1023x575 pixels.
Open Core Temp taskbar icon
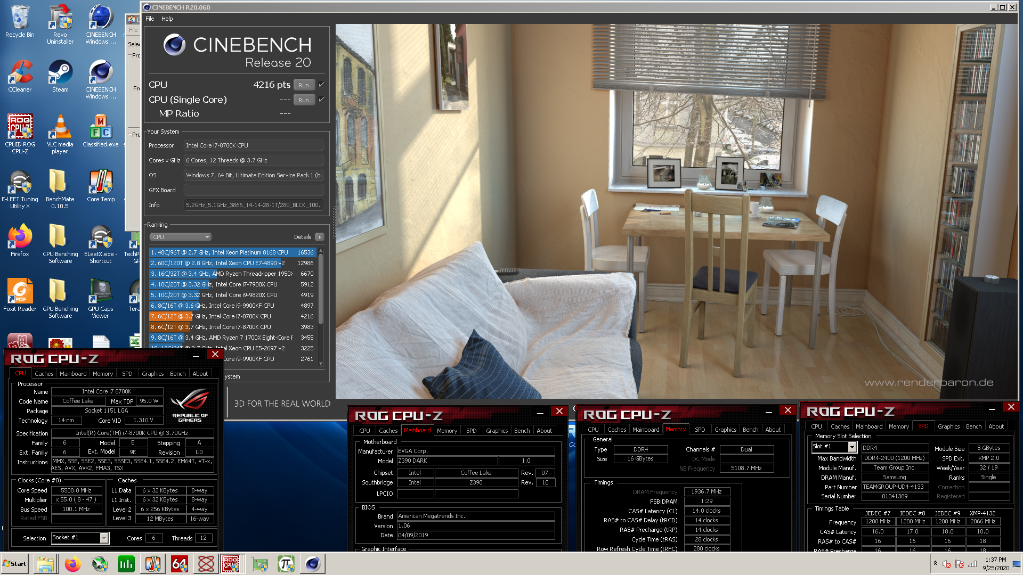click(153, 564)
